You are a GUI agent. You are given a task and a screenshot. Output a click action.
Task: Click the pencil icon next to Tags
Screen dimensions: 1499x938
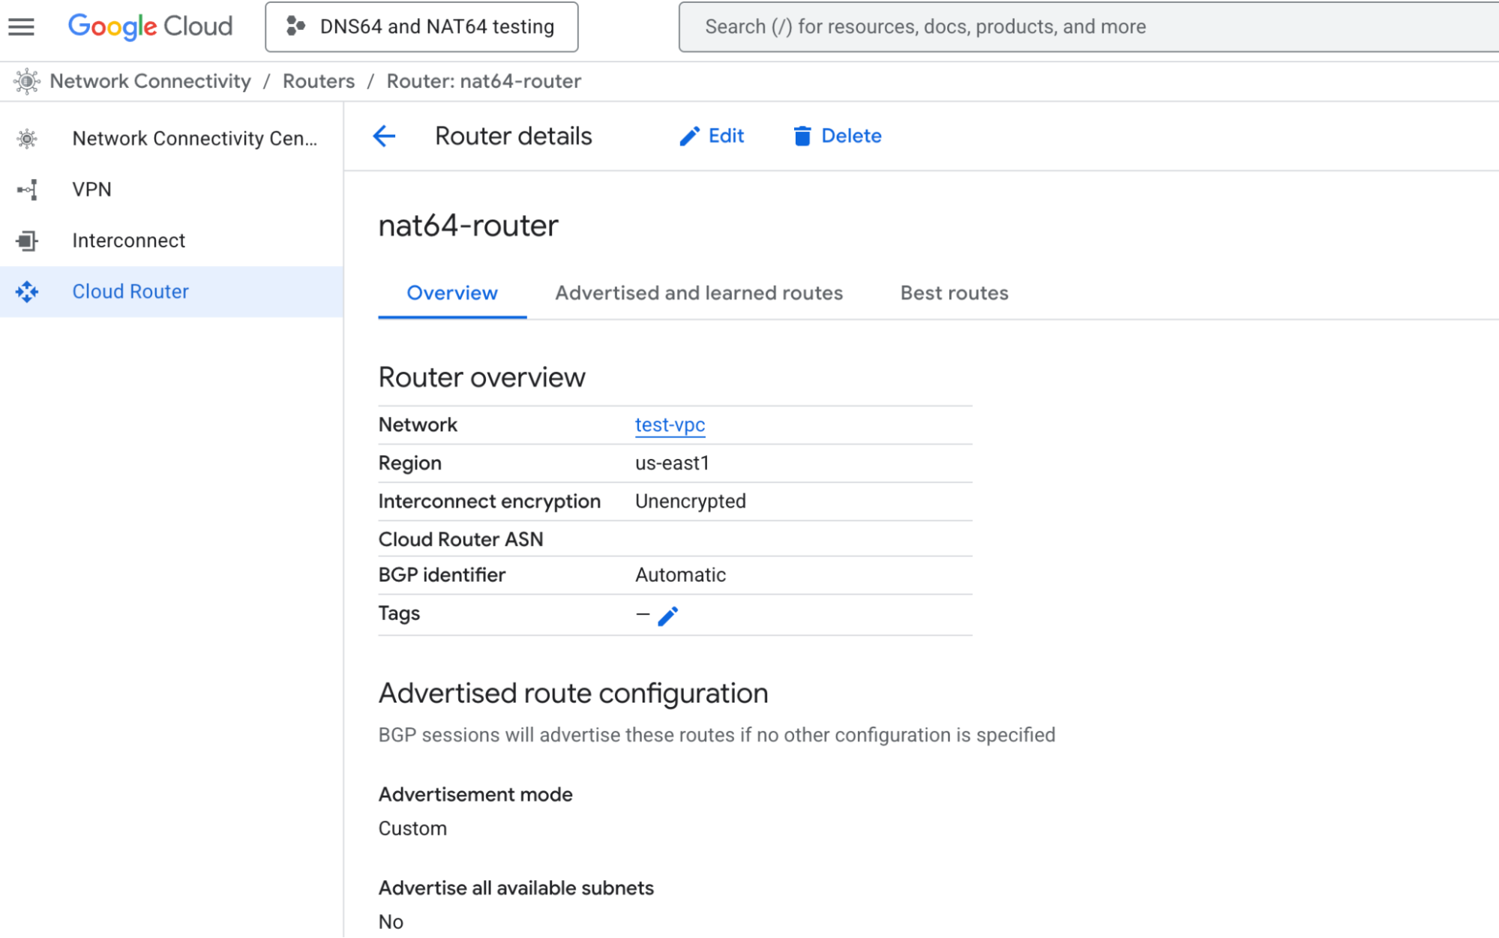click(667, 616)
